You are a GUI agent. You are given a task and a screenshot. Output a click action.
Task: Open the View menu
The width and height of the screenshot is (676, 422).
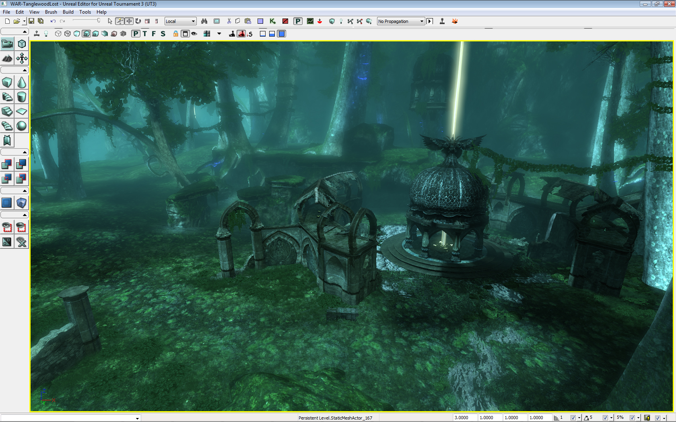pyautogui.click(x=34, y=12)
